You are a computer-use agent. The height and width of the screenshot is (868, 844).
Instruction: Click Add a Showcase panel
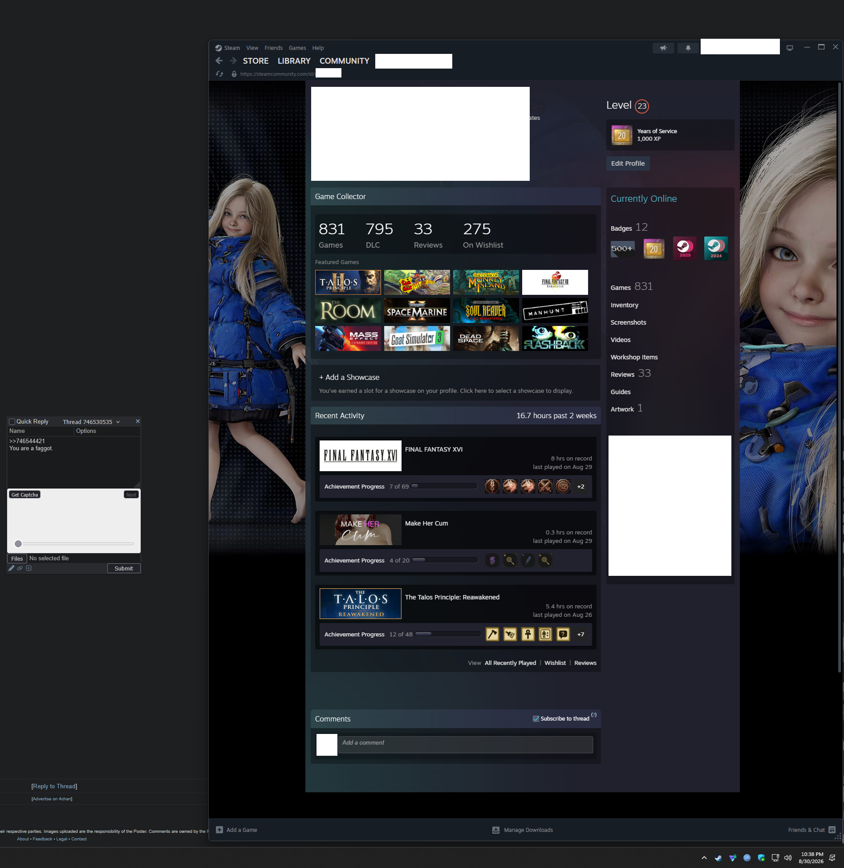coord(456,383)
